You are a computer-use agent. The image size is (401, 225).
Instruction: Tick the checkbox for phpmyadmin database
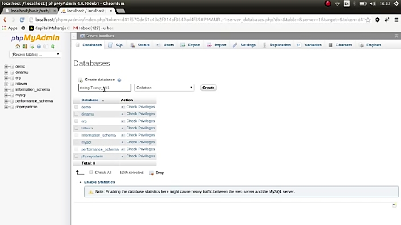pos(76,156)
